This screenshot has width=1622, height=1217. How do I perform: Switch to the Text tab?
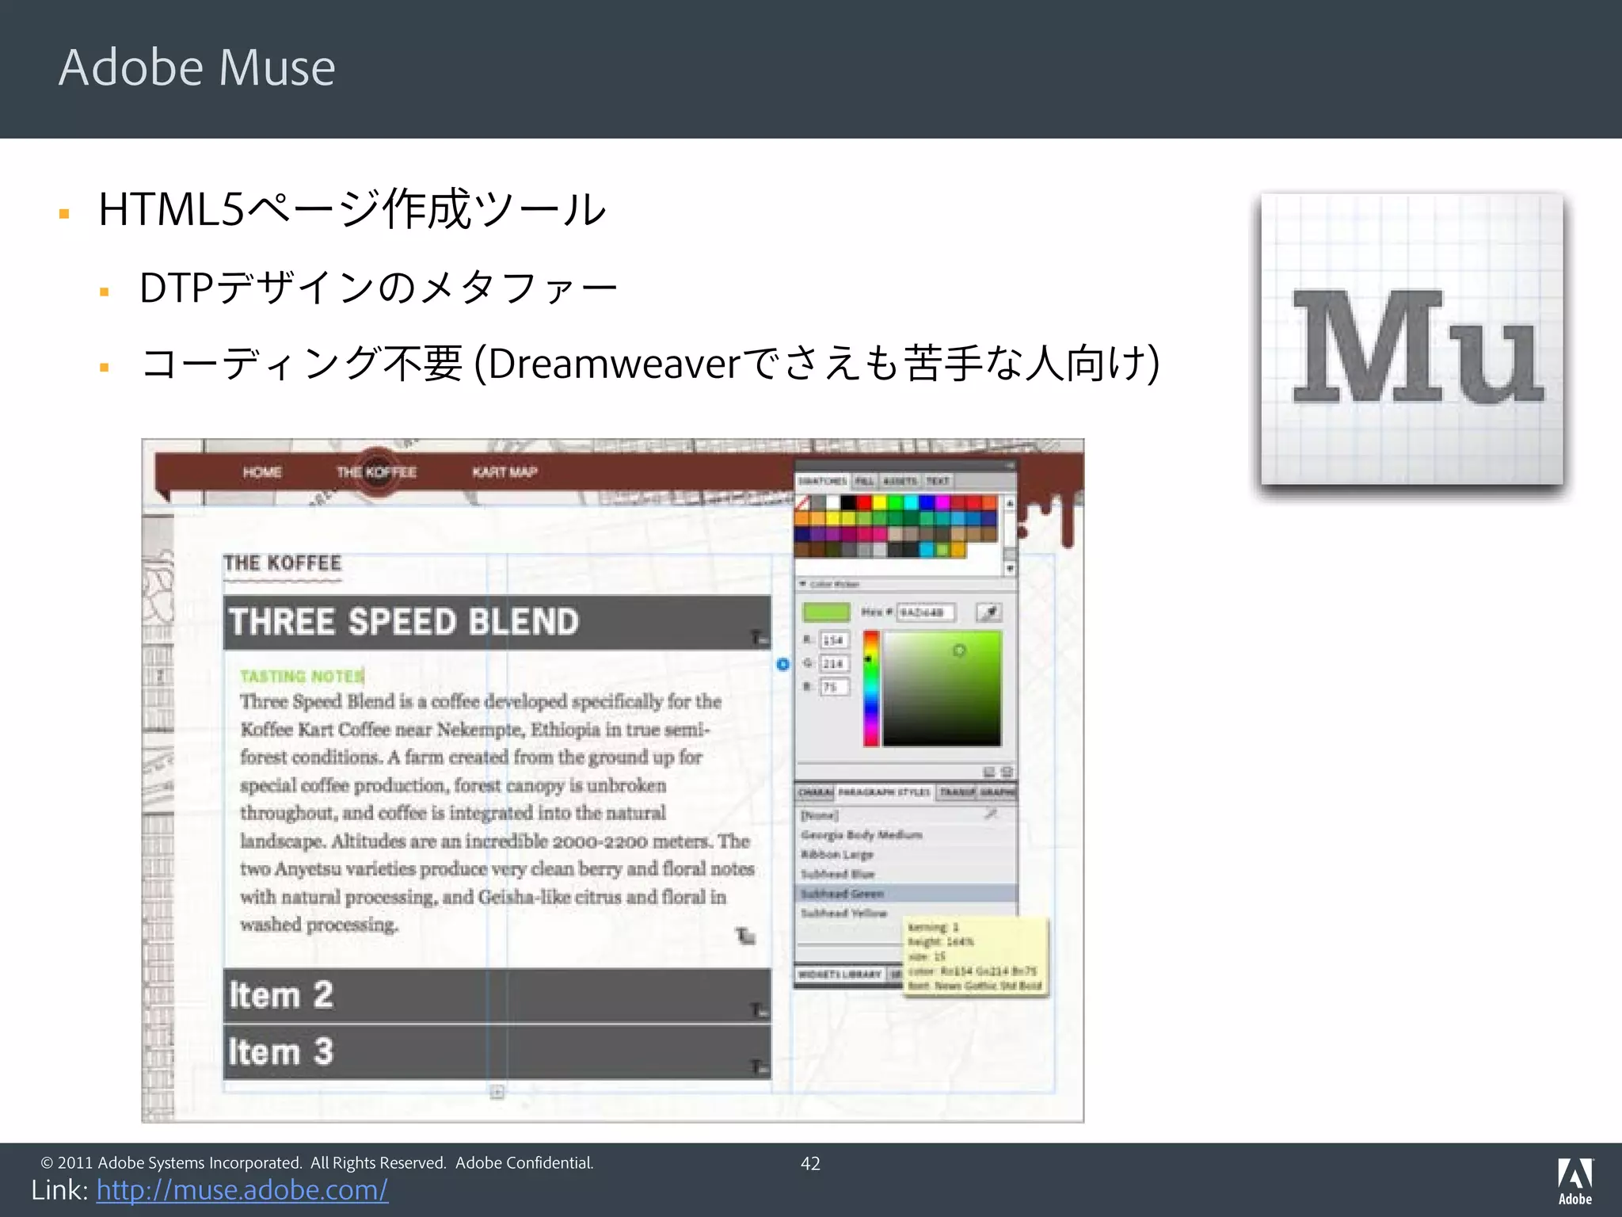938,481
